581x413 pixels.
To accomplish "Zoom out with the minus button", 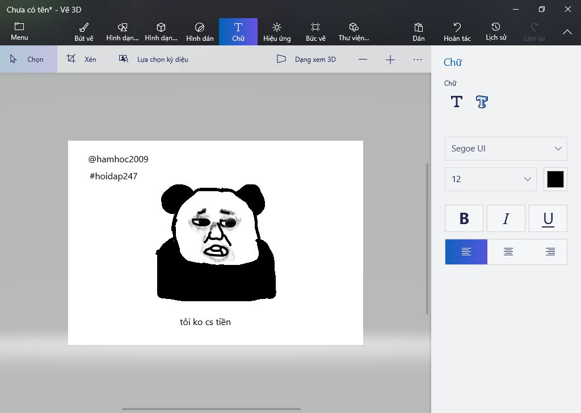I will coord(363,60).
